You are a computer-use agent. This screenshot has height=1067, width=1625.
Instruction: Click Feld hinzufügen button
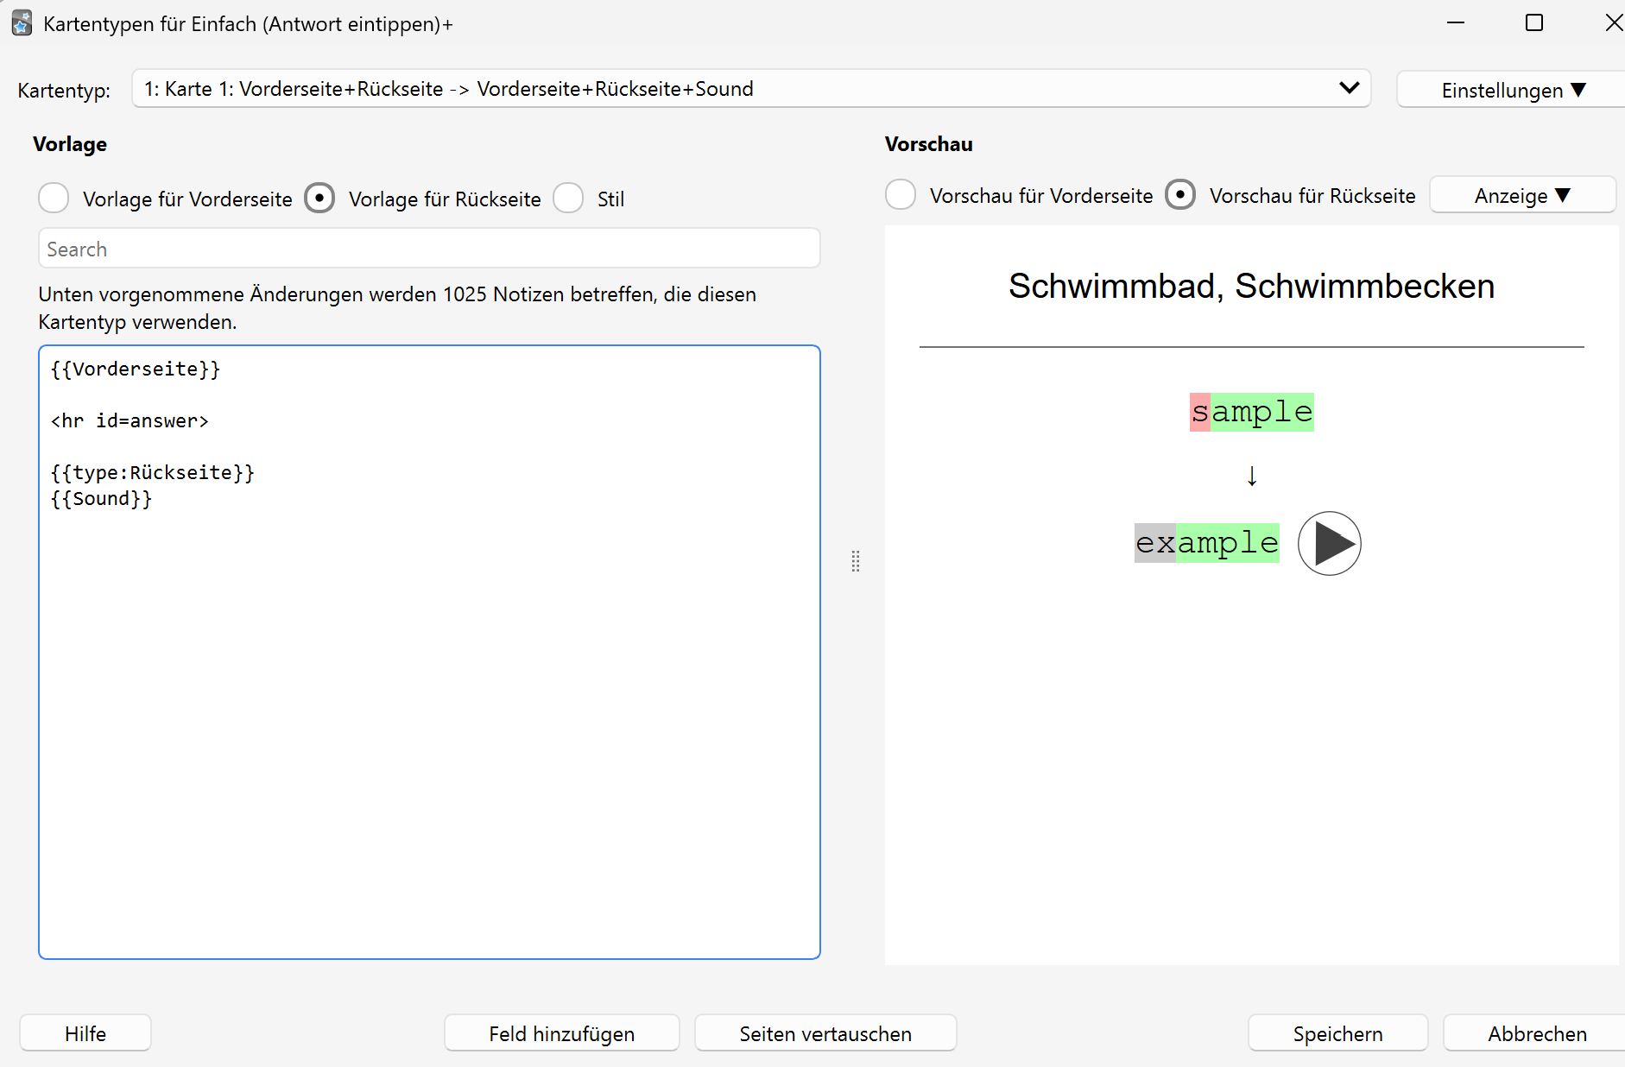point(562,1033)
